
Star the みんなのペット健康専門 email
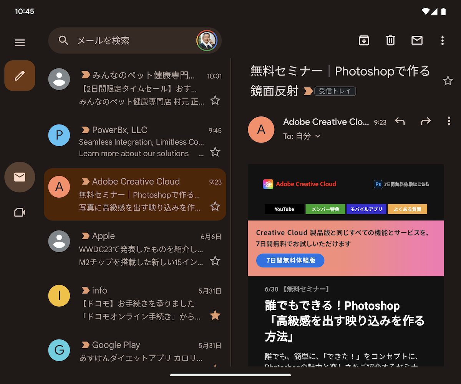(215, 101)
